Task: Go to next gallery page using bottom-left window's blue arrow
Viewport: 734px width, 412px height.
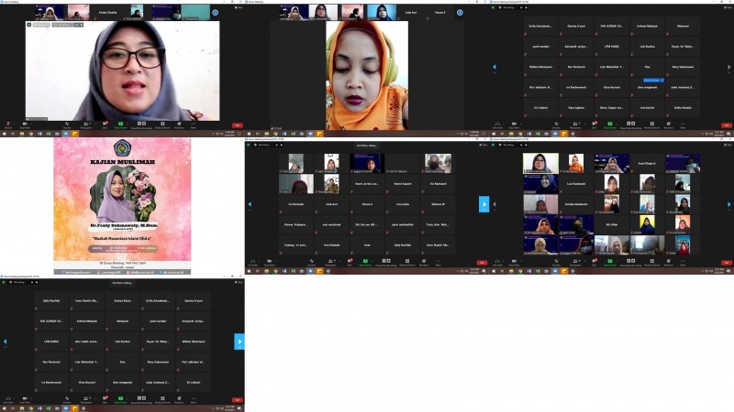Action: 240,342
